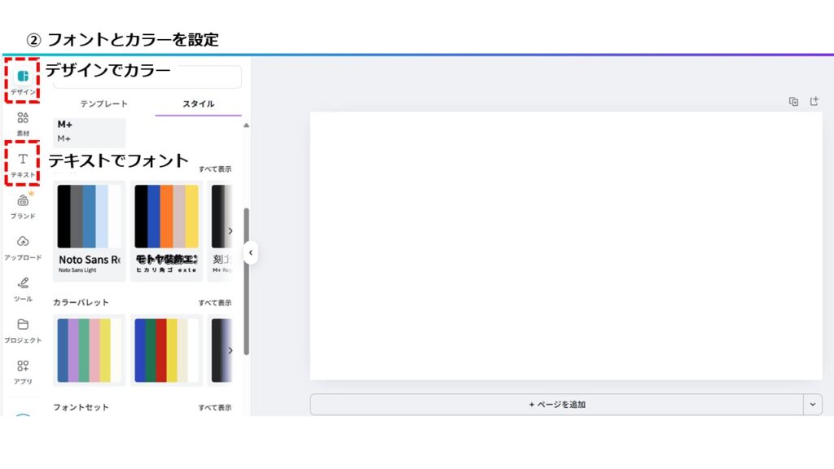Screen dimensions: 834x469
Task: Apply the Noto Sans style combination
Action: 90,230
